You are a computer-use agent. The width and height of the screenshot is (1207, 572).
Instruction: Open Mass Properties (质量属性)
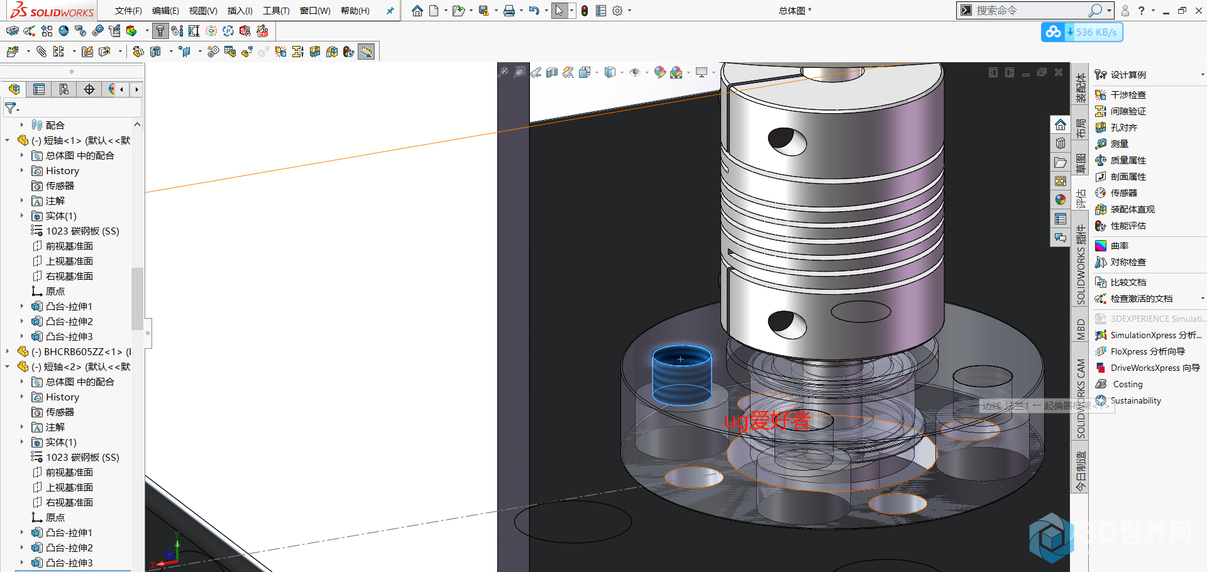tap(1120, 160)
